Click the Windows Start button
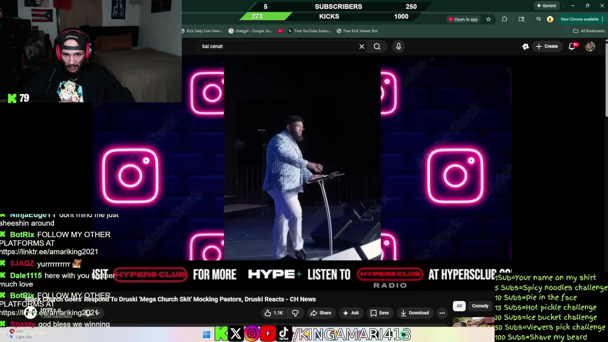The width and height of the screenshot is (608, 342). [x=206, y=335]
